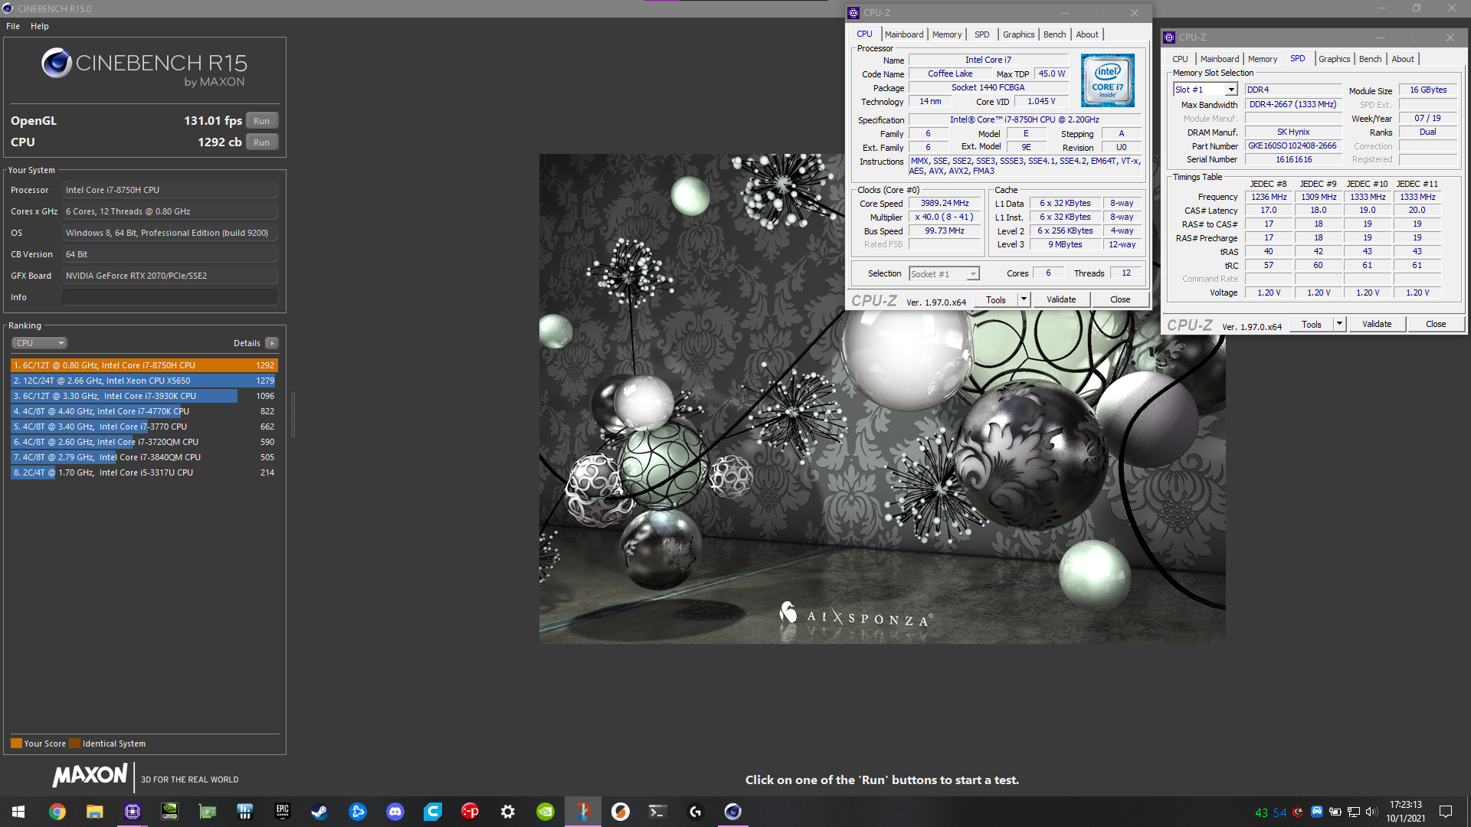
Task: Open the network icon in the system tray
Action: 1354,812
